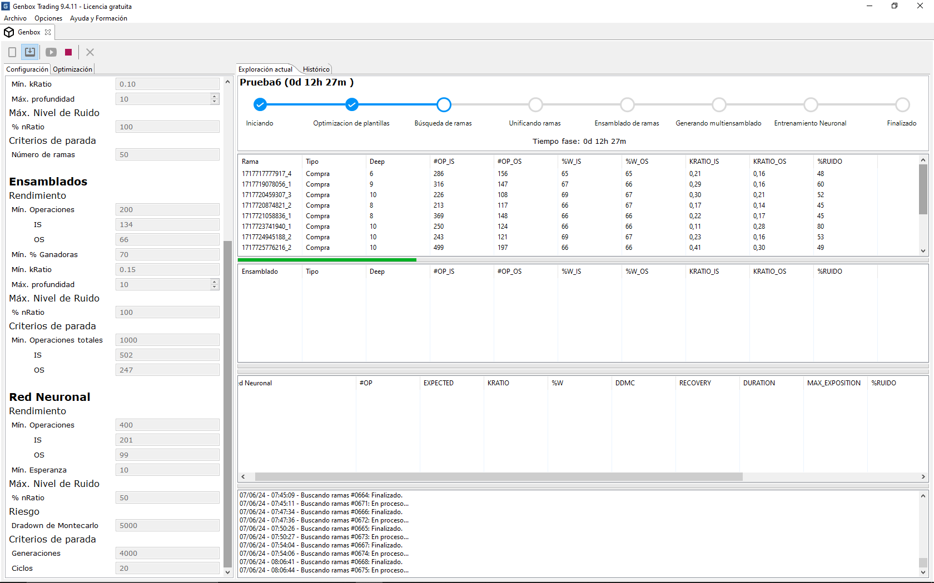The image size is (934, 583).
Task: Click the Dradown de Montecarlo value field
Action: tap(167, 525)
